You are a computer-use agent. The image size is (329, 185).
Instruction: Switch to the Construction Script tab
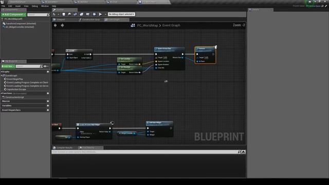coord(91,20)
